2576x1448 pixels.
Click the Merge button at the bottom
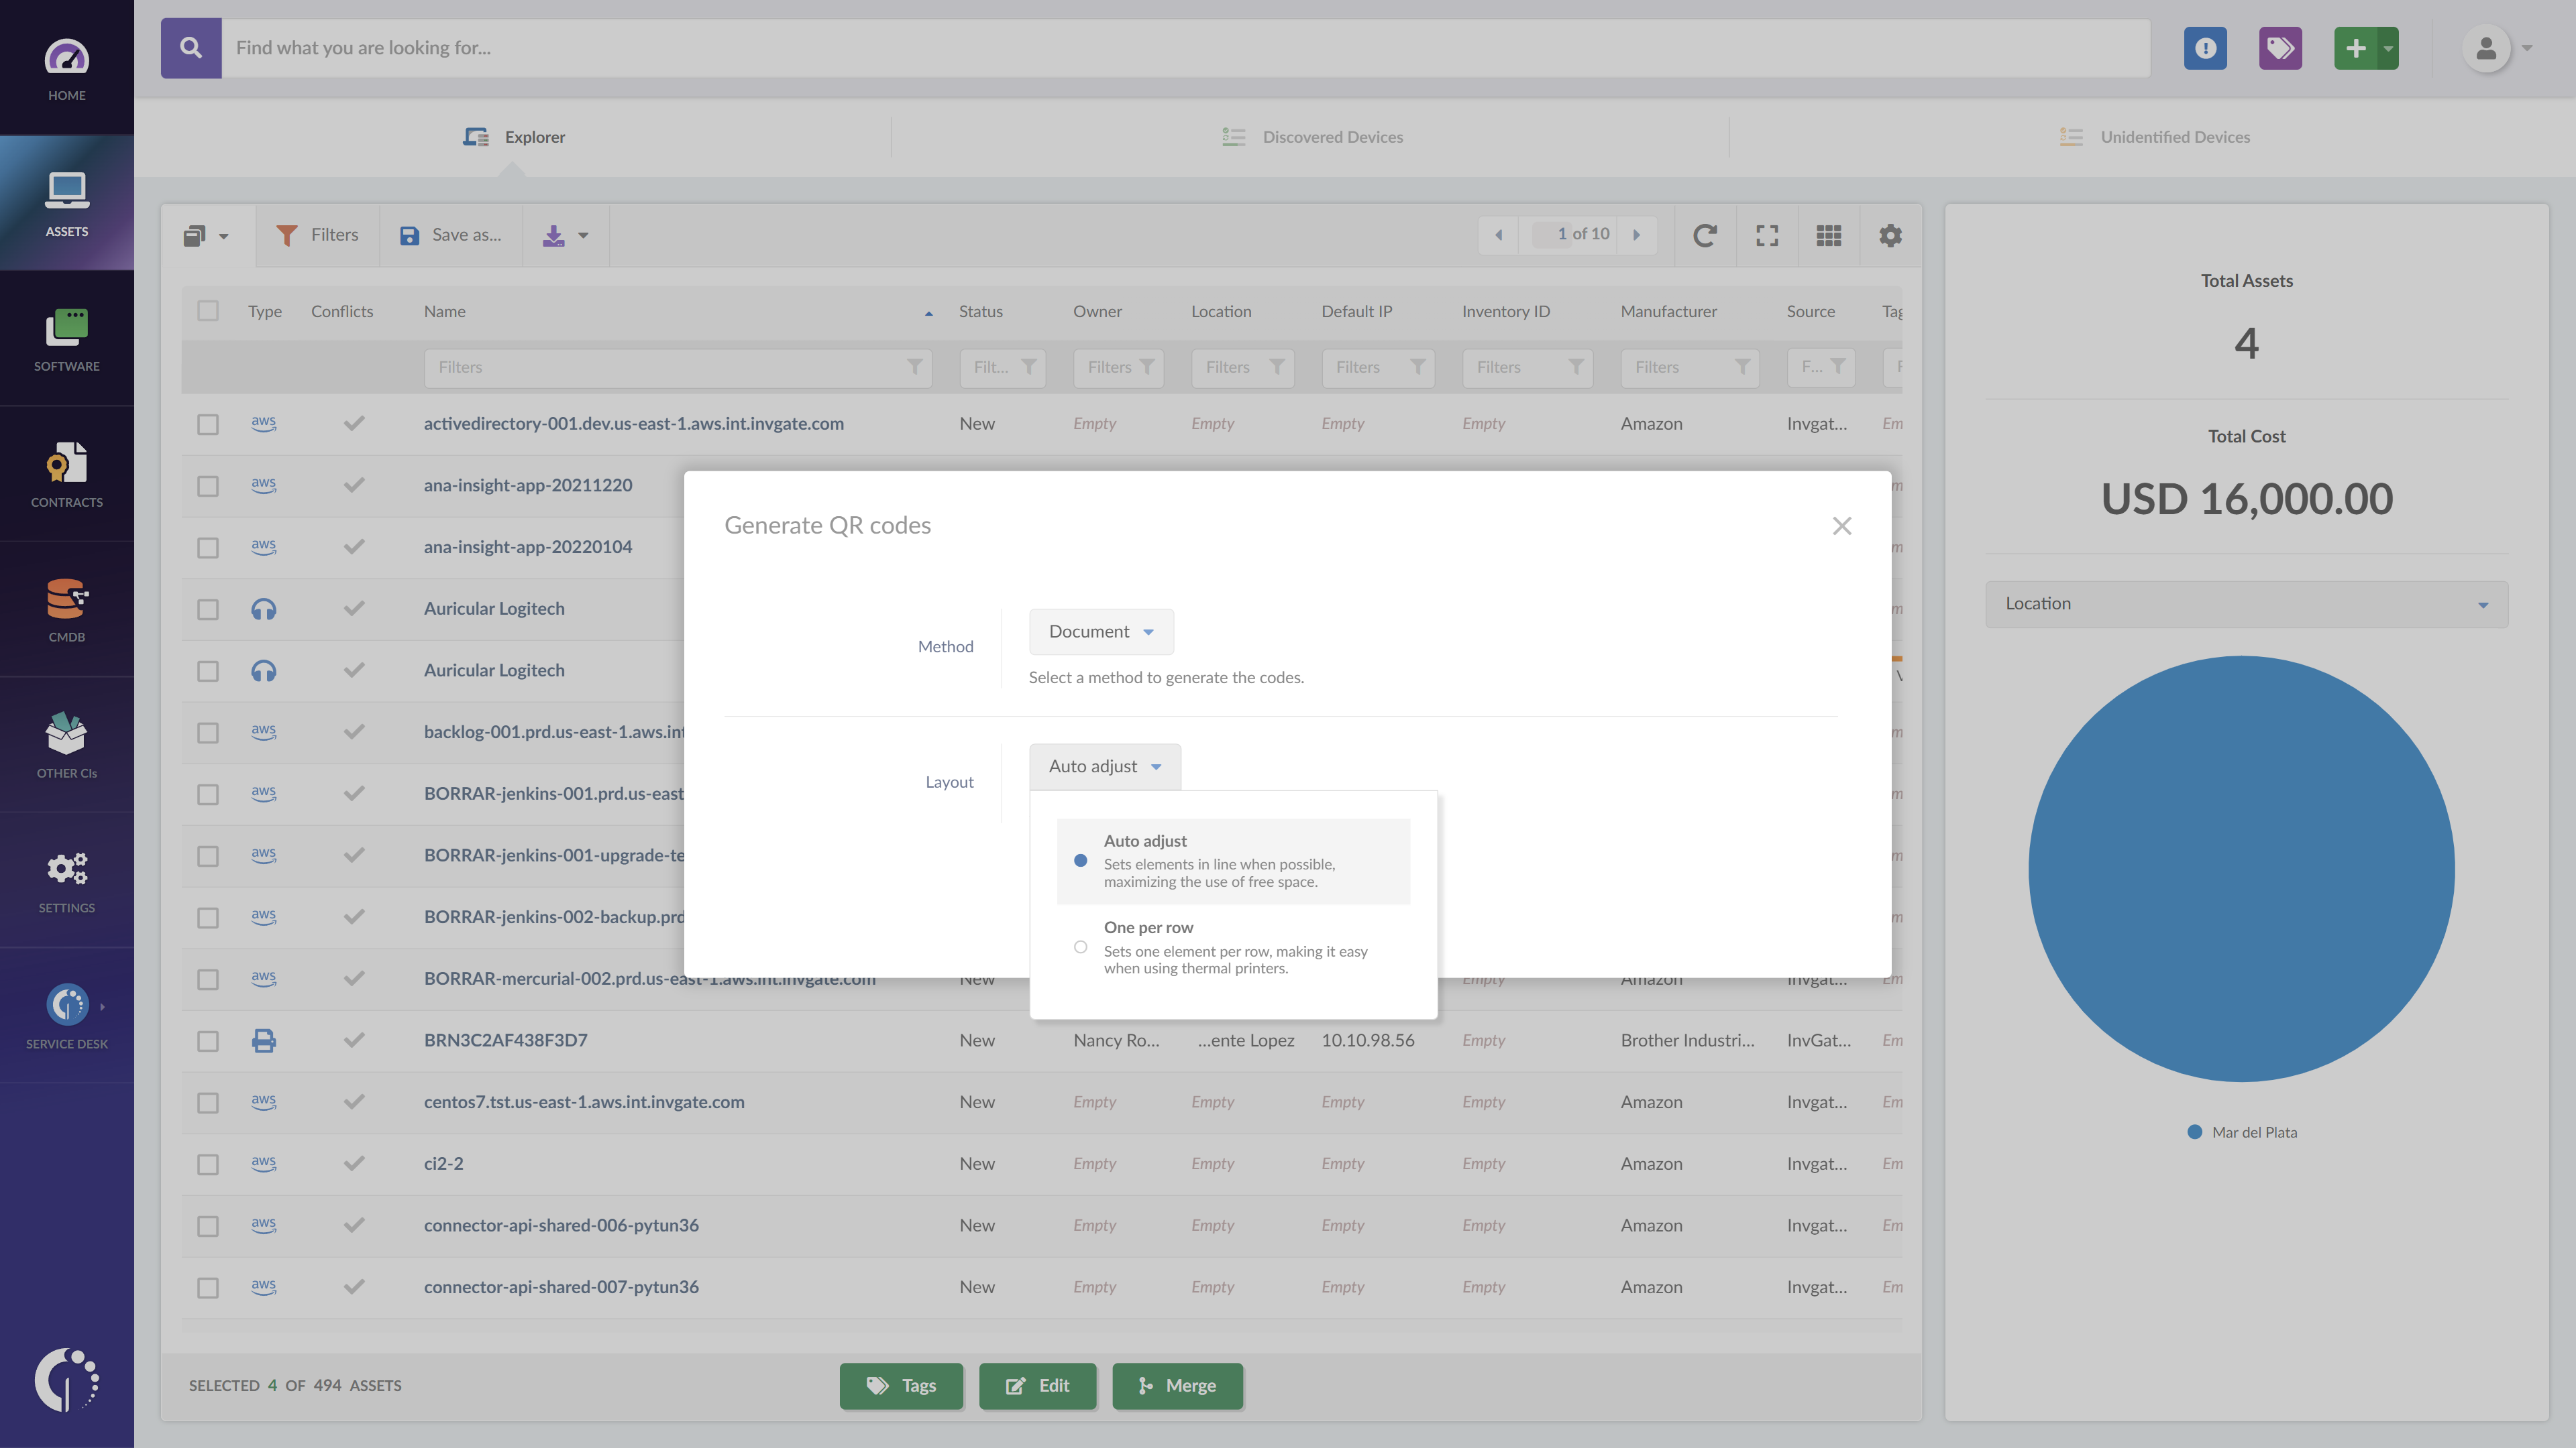pyautogui.click(x=1177, y=1386)
